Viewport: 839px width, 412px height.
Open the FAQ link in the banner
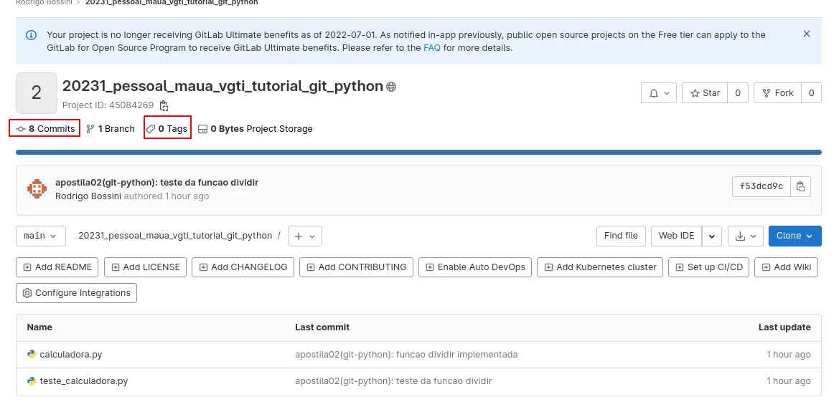(432, 47)
